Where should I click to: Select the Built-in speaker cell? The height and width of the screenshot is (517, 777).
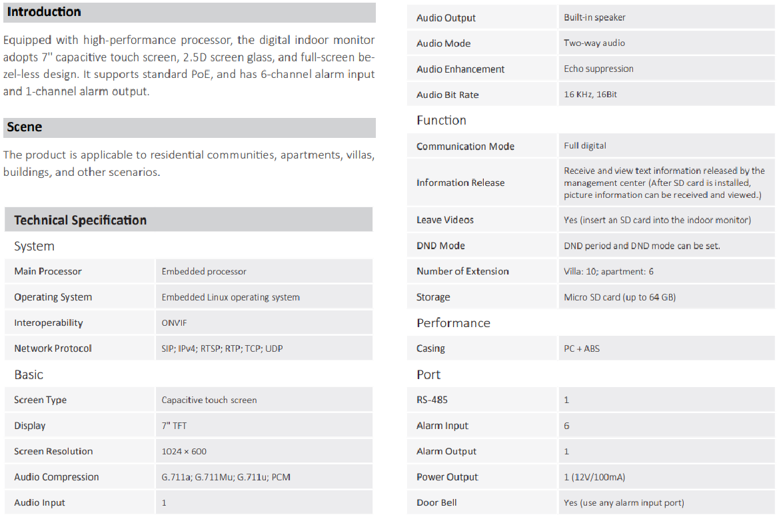(x=594, y=17)
